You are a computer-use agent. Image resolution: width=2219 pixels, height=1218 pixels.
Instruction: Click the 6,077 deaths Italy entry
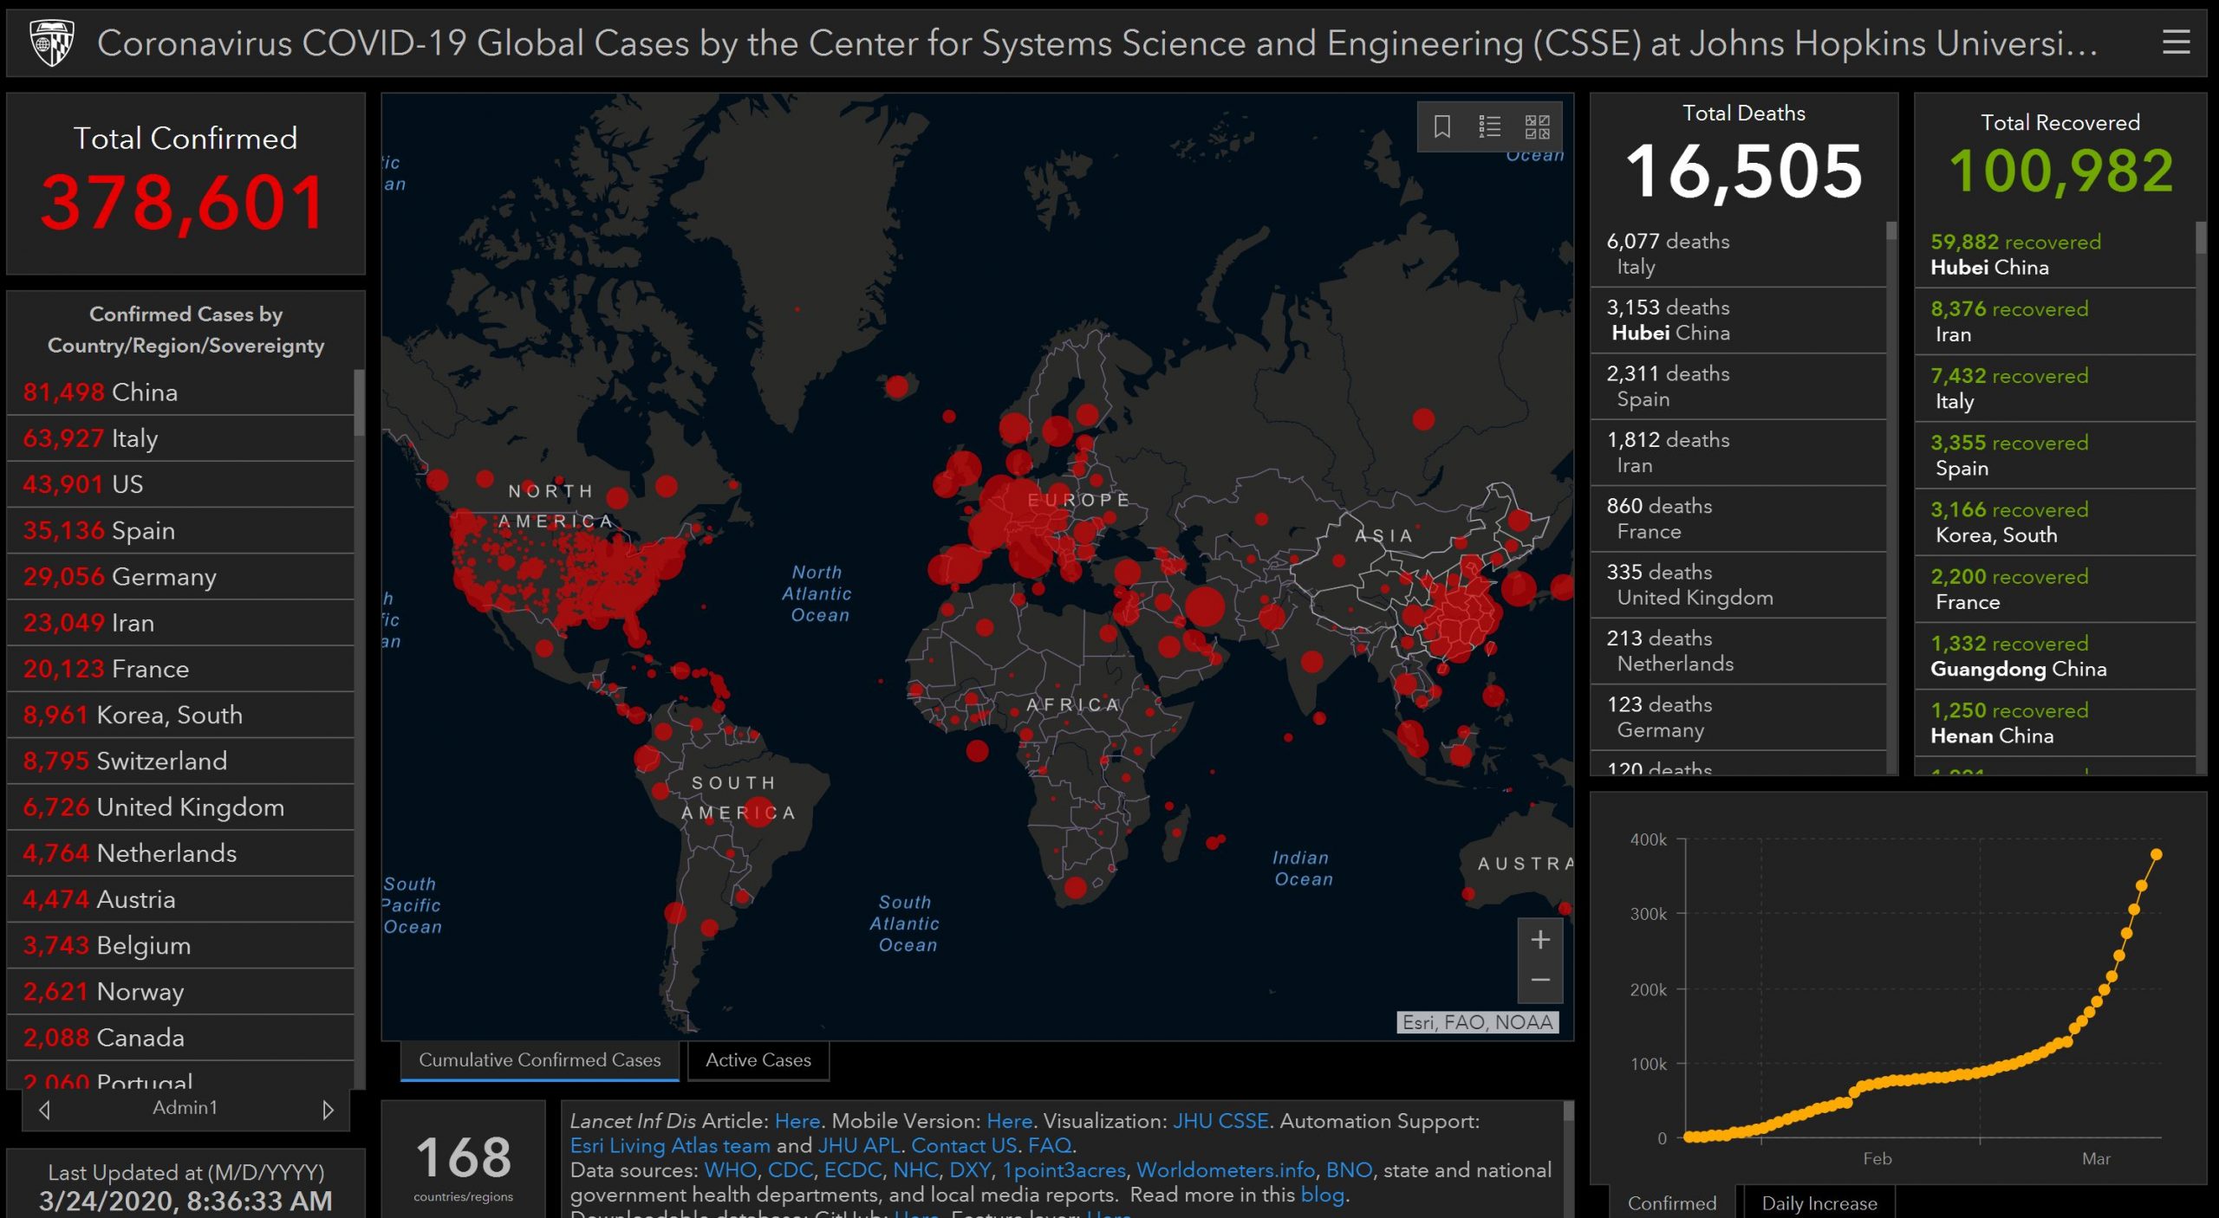(x=1738, y=254)
